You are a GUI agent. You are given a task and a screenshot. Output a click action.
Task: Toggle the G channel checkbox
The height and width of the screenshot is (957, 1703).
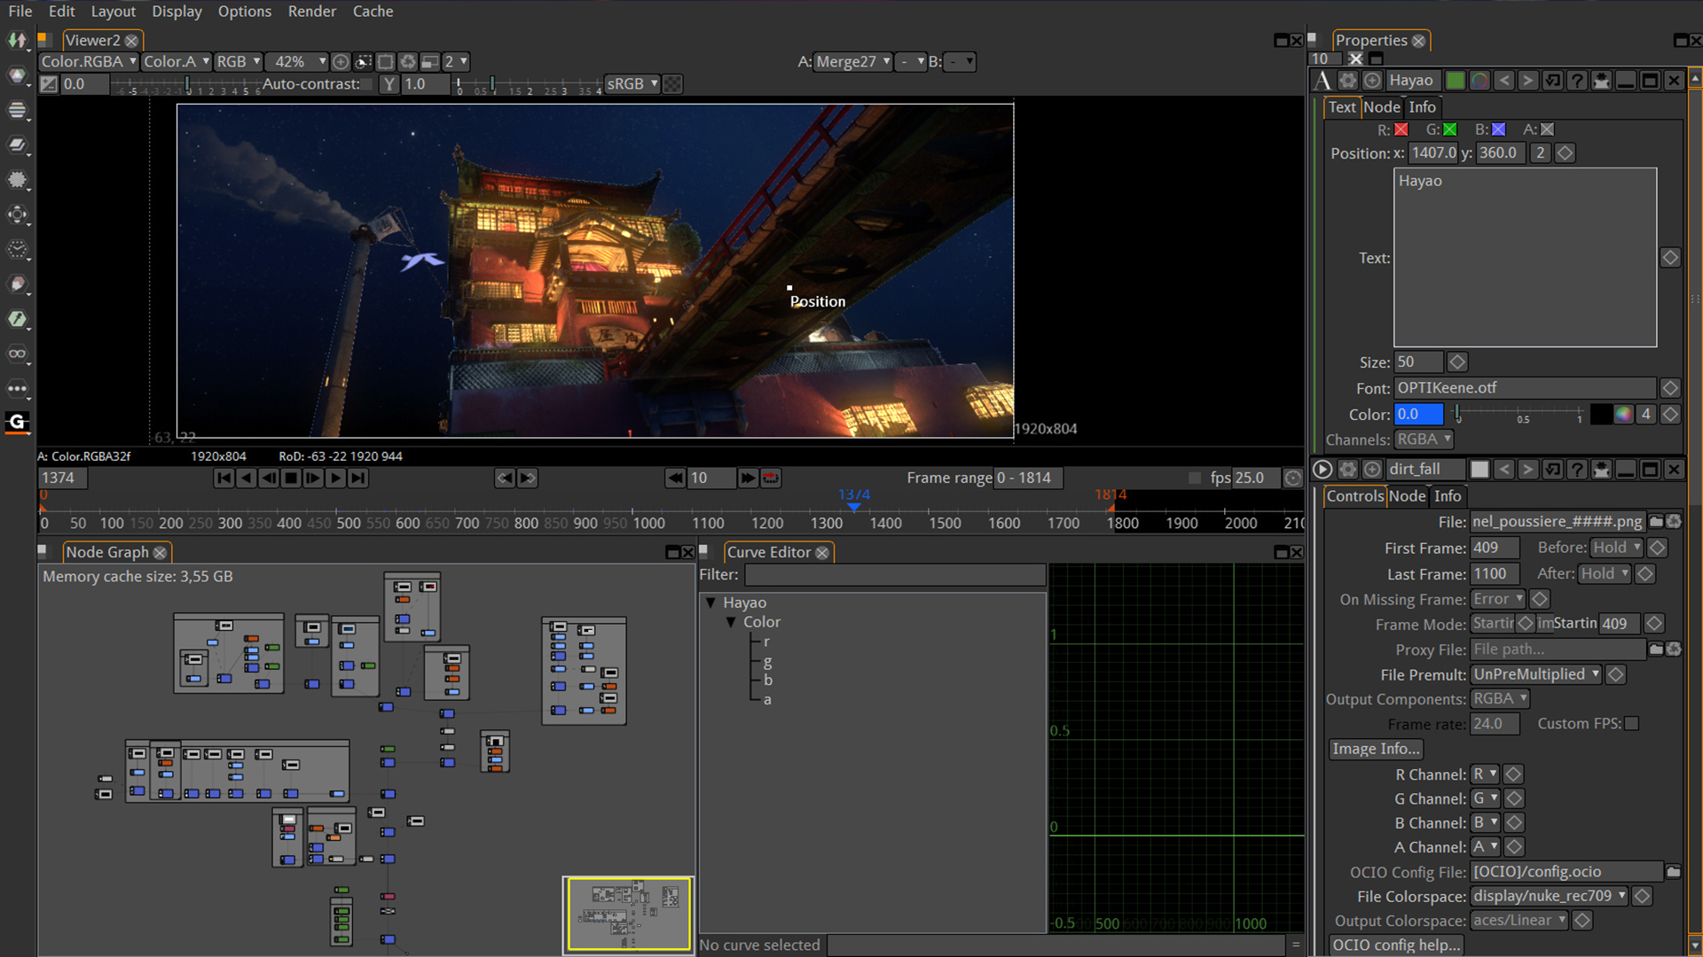[1450, 130]
